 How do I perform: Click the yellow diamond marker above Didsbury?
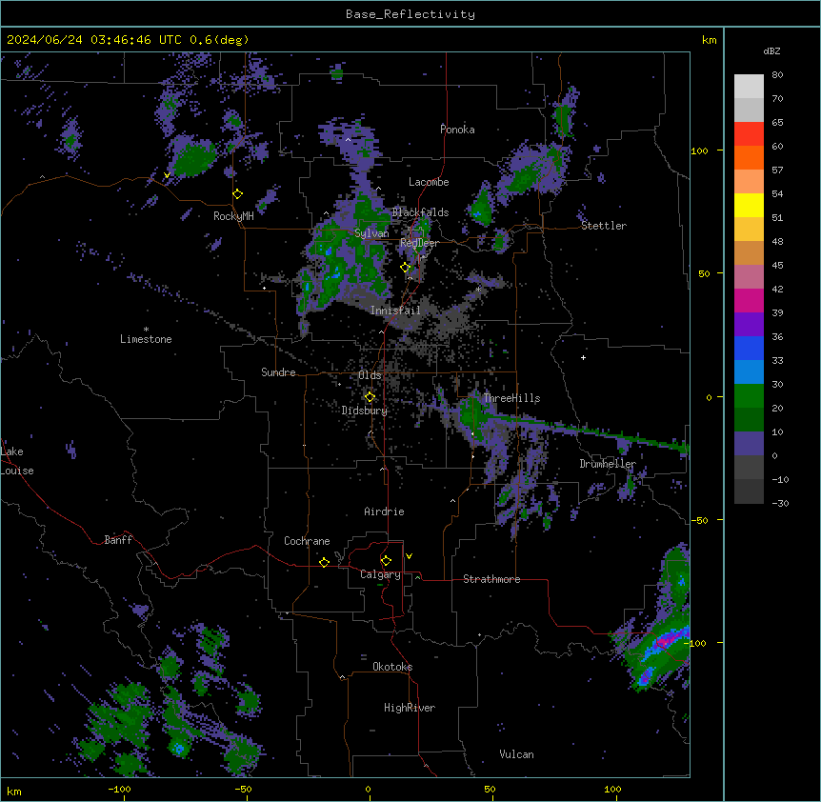click(370, 397)
